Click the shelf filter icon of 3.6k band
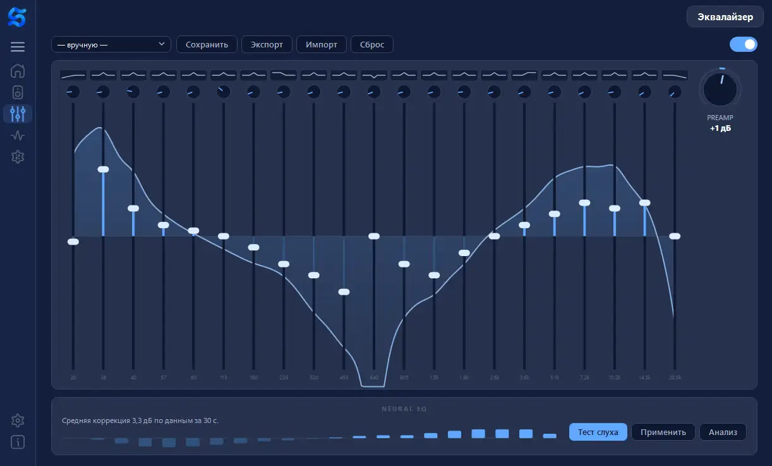This screenshot has height=466, width=772. [x=524, y=75]
